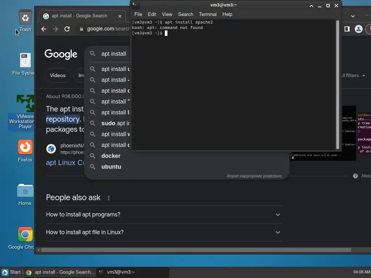Open the Terminal menu
The width and height of the screenshot is (371, 278).
coord(208,14)
